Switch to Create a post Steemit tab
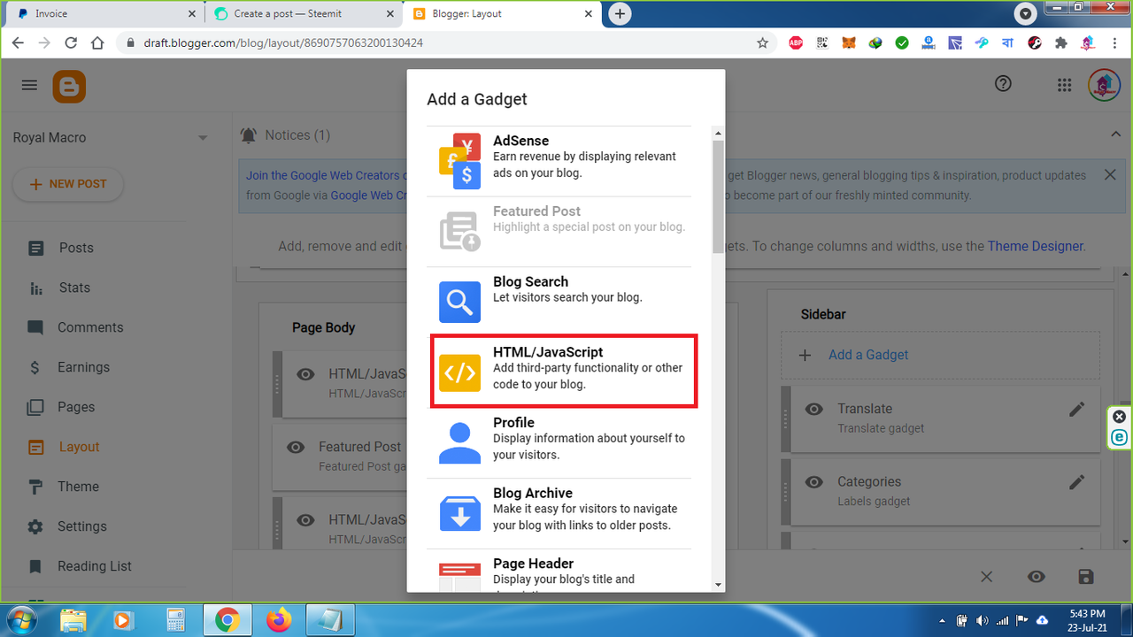 [x=304, y=14]
